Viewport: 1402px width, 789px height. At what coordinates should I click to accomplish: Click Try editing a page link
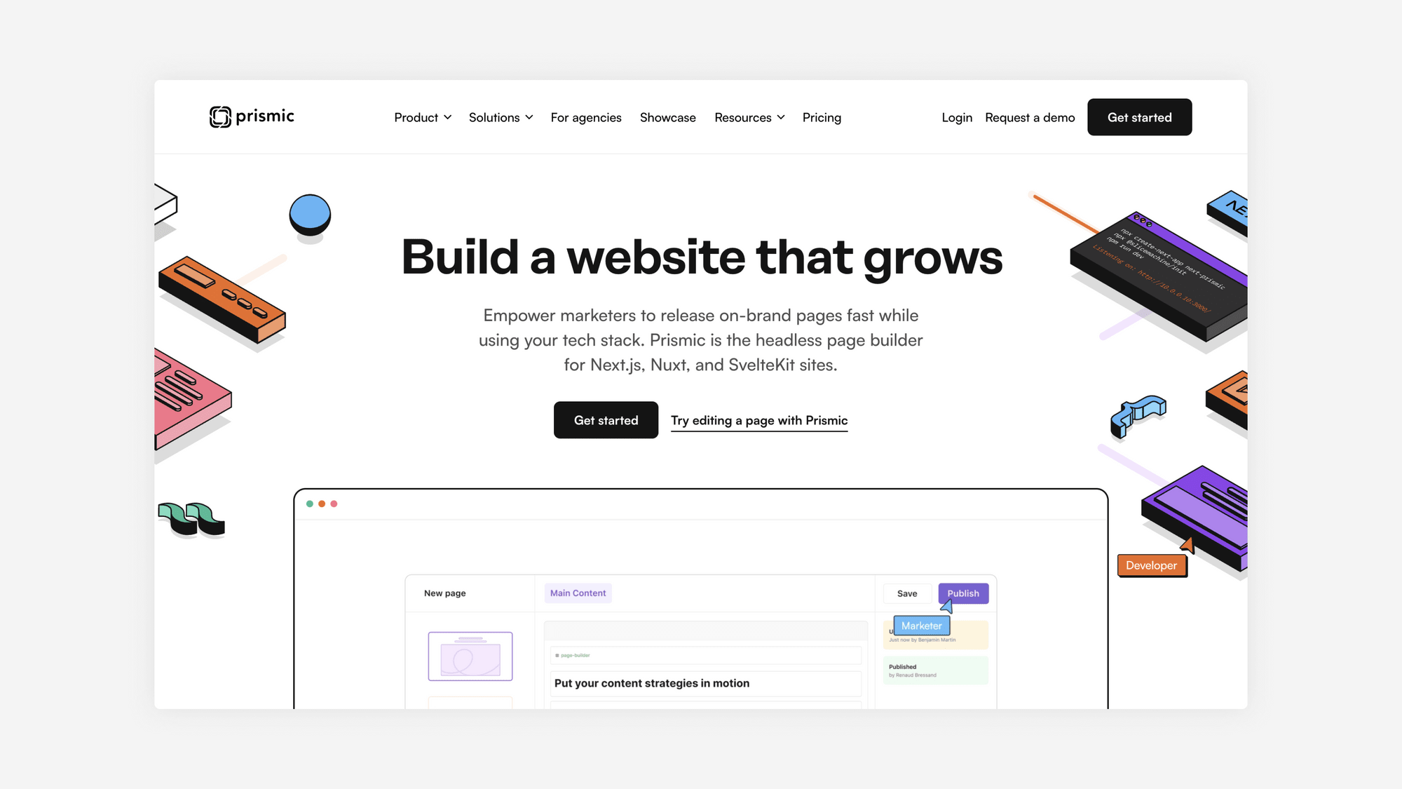(758, 420)
